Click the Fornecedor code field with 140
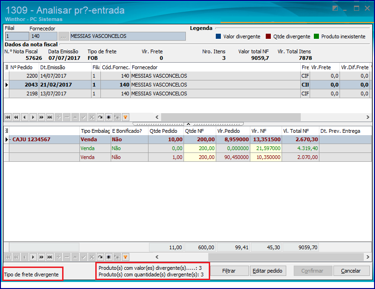 [x=44, y=36]
